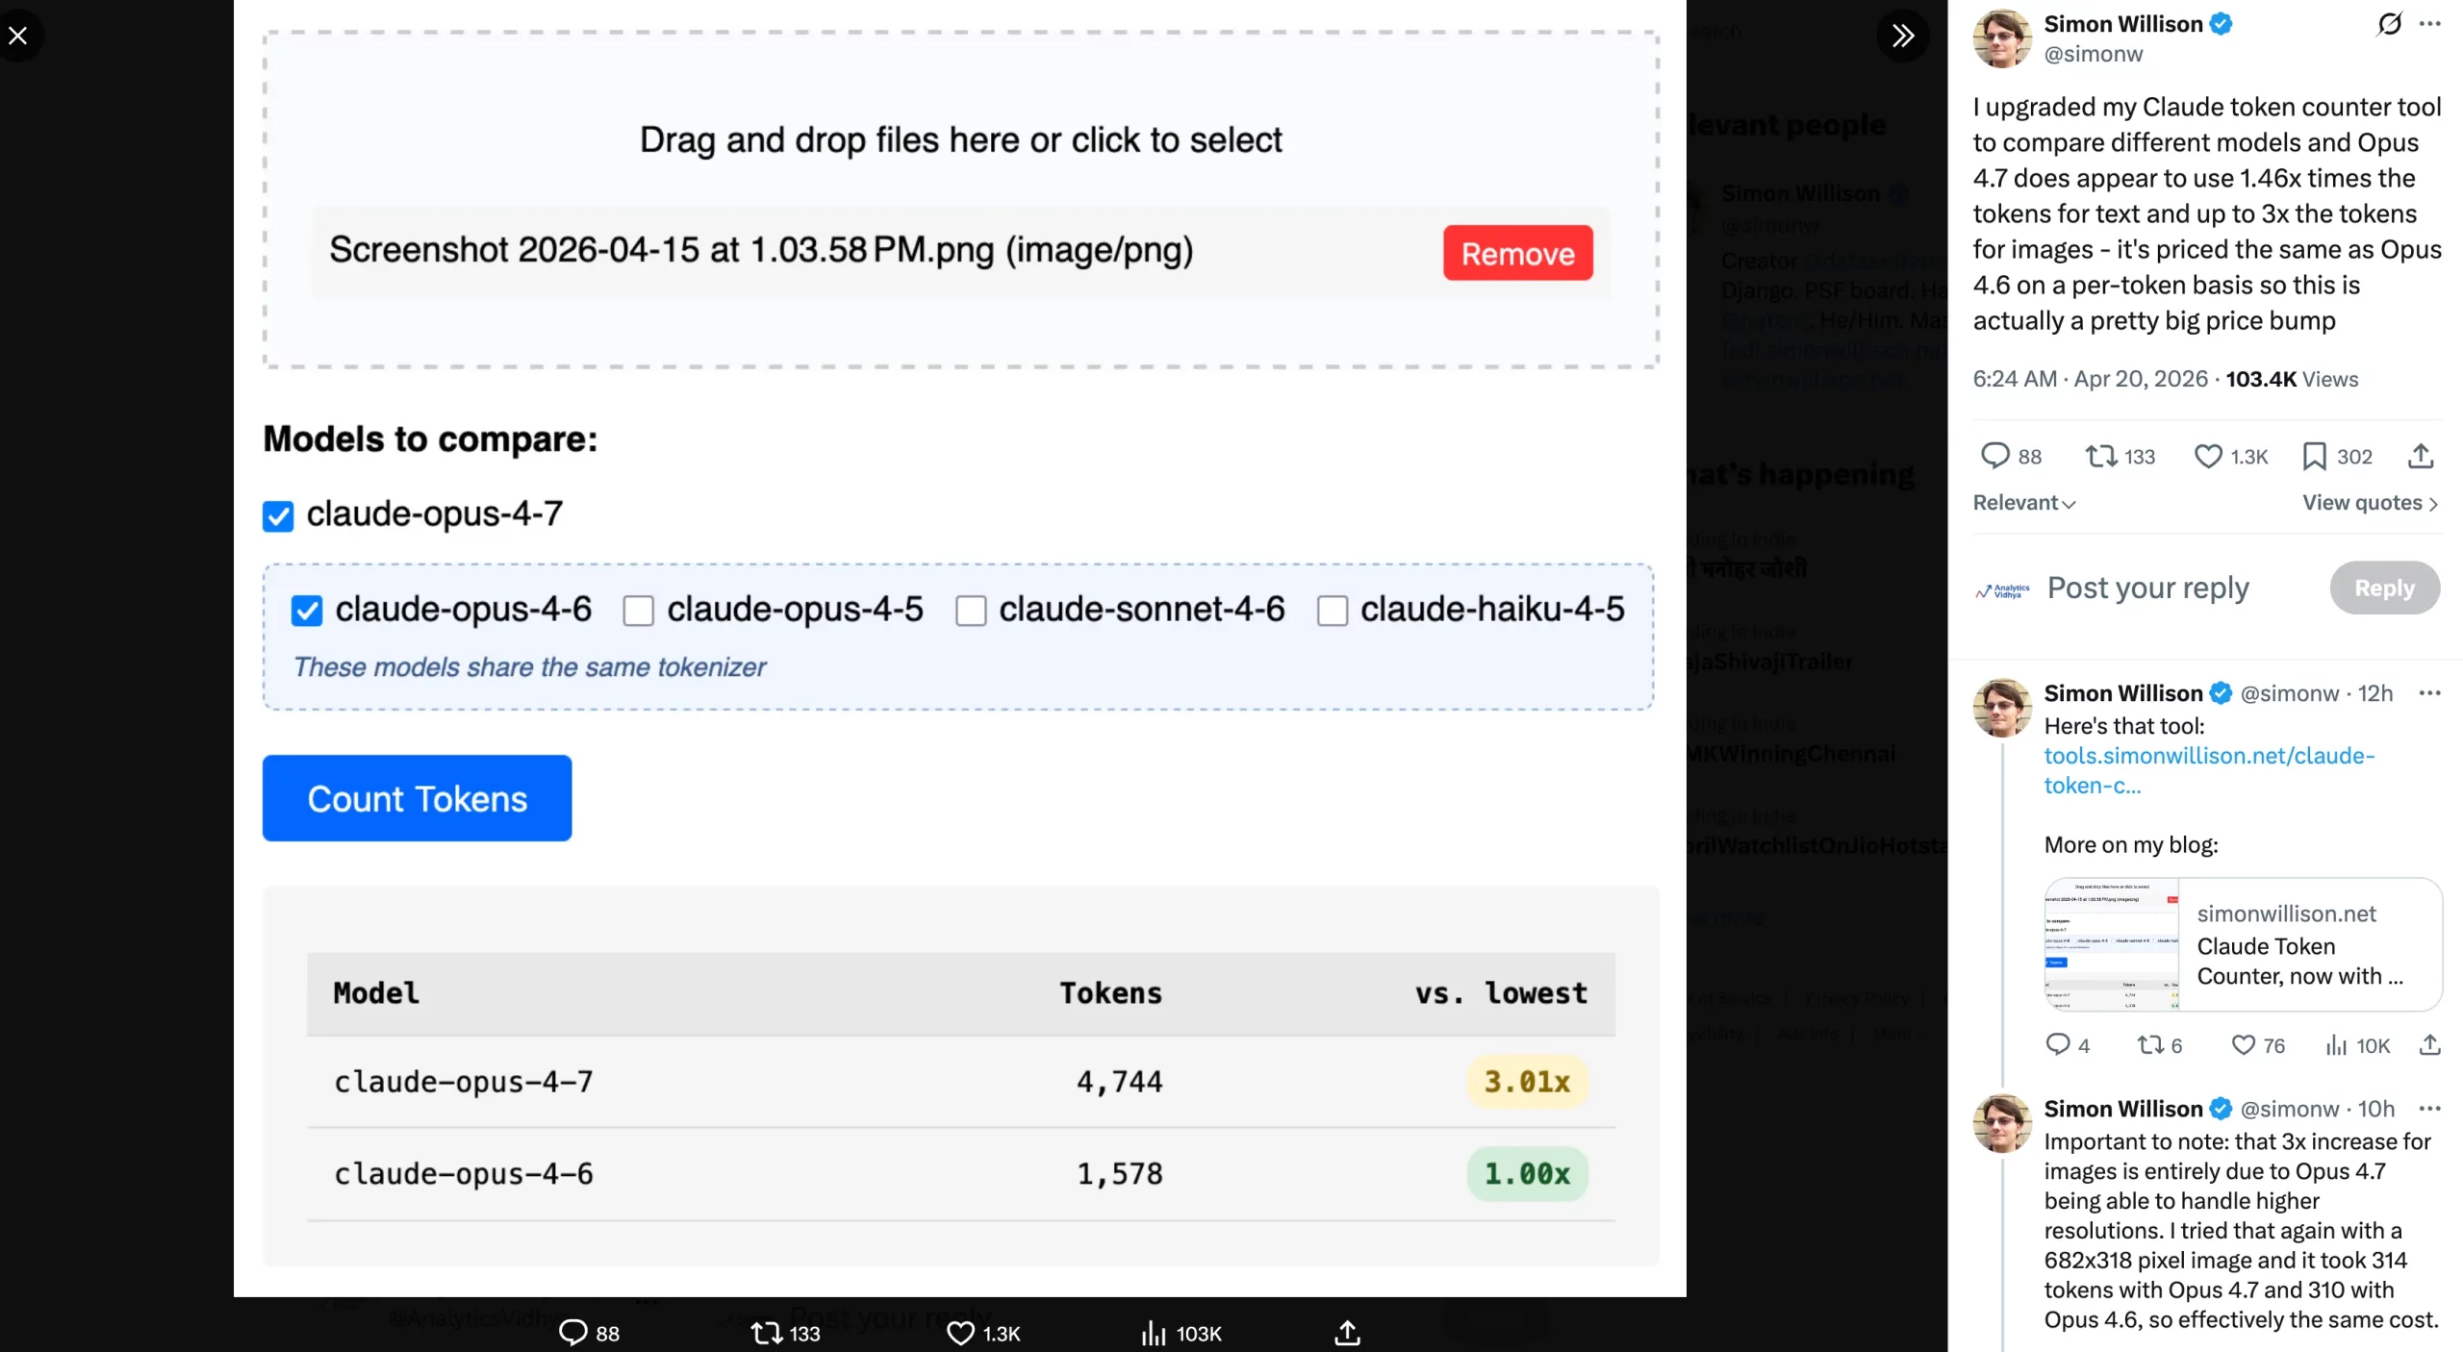
Task: Close the image viewer with X icon
Action: point(18,36)
